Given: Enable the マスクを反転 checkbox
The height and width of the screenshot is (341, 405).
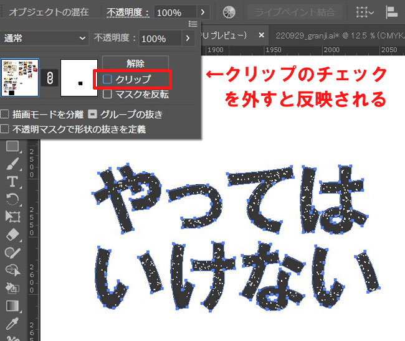Looking at the screenshot, I should point(107,94).
